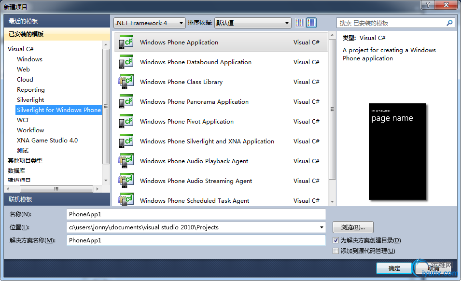Click the Audio Playback Agent template icon

point(126,161)
